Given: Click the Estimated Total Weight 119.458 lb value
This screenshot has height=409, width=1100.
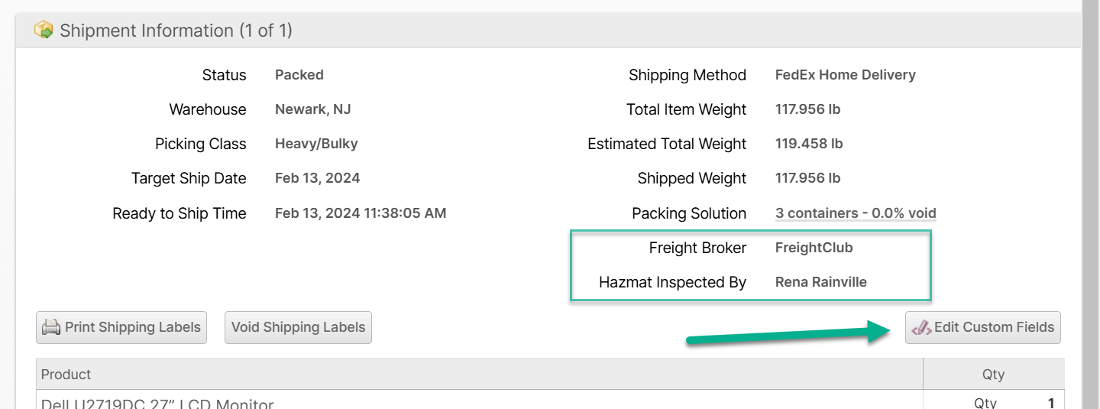Looking at the screenshot, I should coord(809,144).
